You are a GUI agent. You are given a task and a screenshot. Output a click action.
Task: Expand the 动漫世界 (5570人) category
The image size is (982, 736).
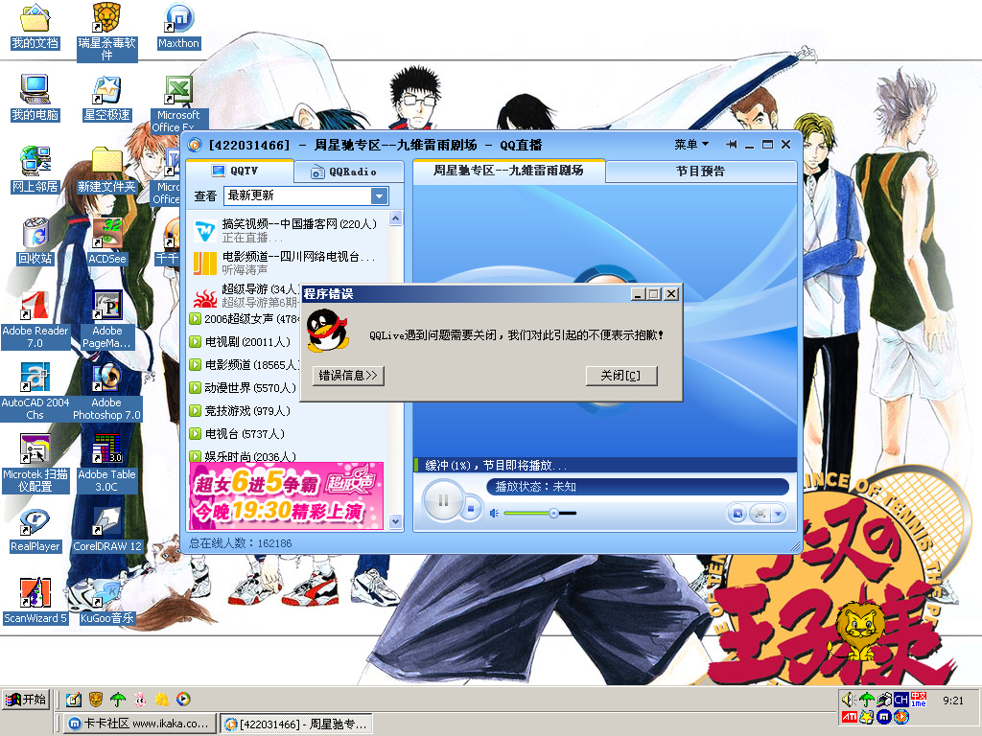point(196,387)
